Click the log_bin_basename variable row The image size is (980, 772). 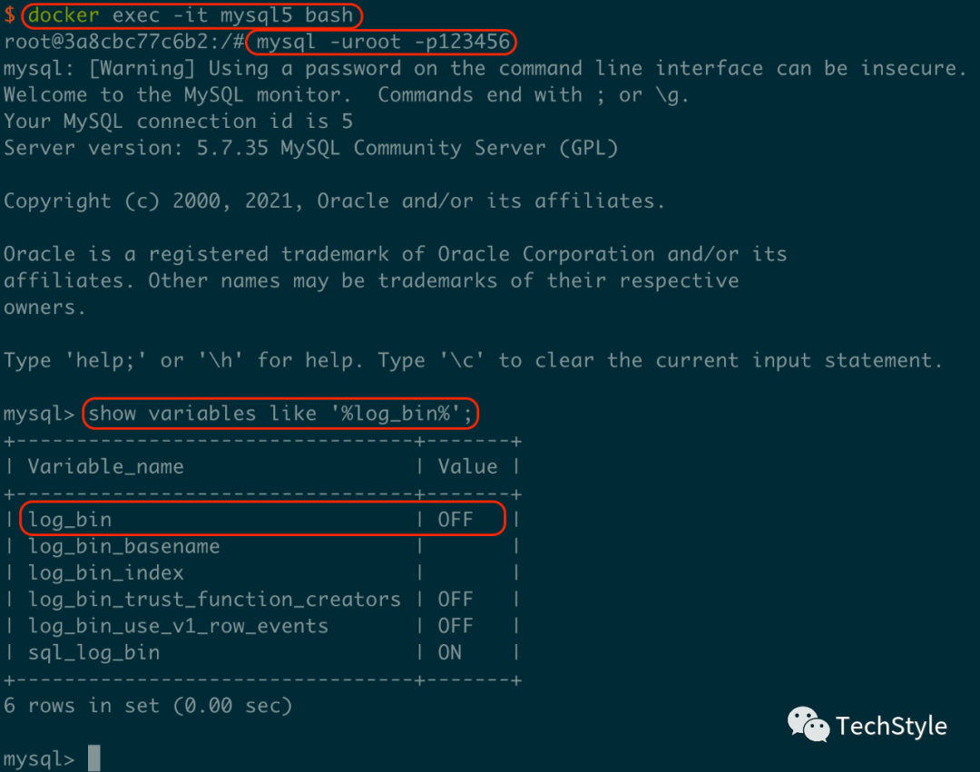pyautogui.click(x=123, y=546)
